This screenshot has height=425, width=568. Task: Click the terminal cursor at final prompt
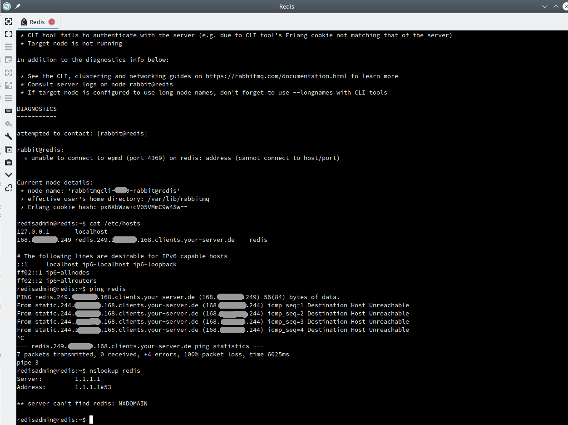click(x=91, y=420)
